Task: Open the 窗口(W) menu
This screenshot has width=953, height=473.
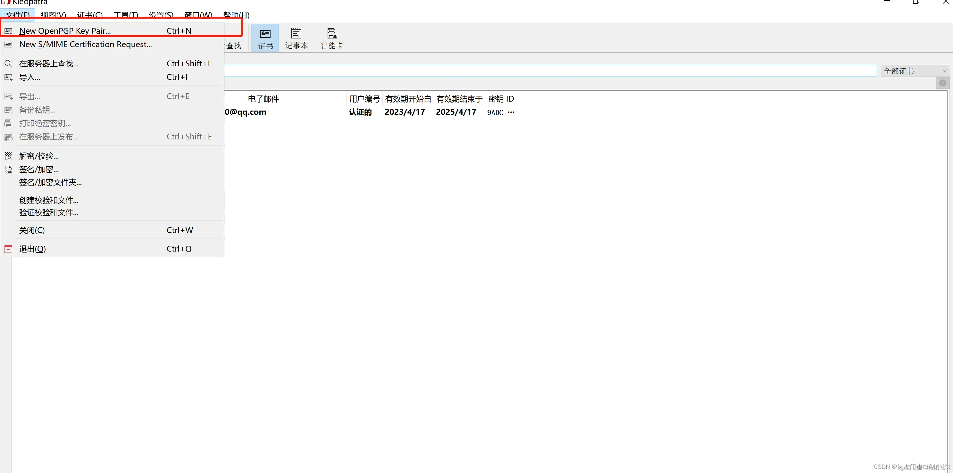Action: pos(198,15)
